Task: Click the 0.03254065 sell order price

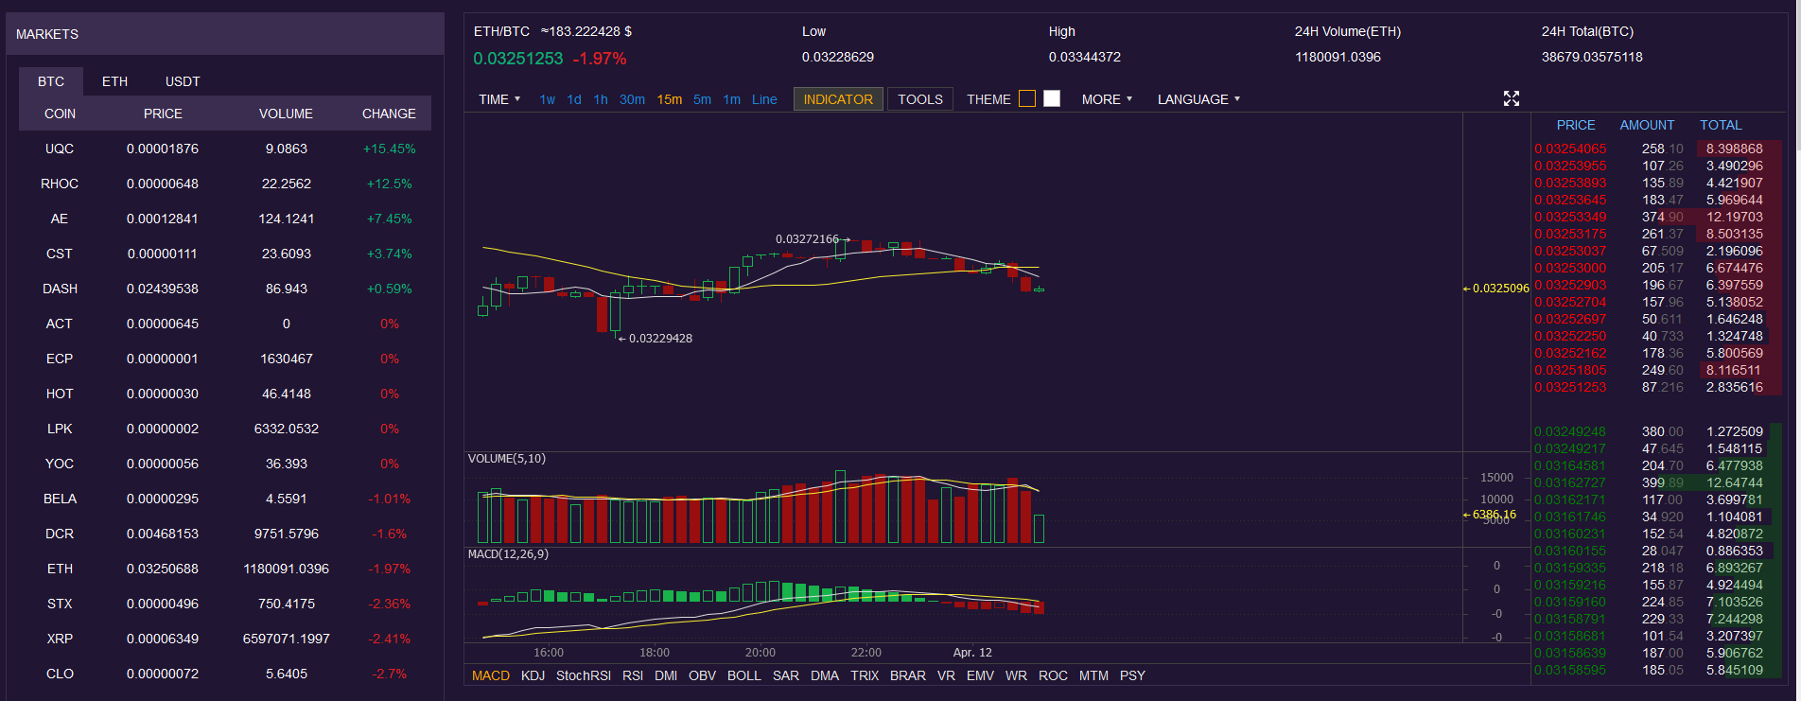Action: coord(1570,149)
